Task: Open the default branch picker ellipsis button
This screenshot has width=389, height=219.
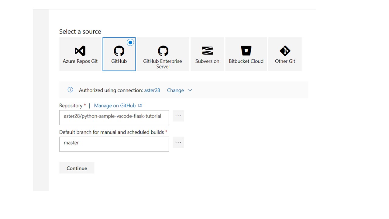Action: click(178, 142)
